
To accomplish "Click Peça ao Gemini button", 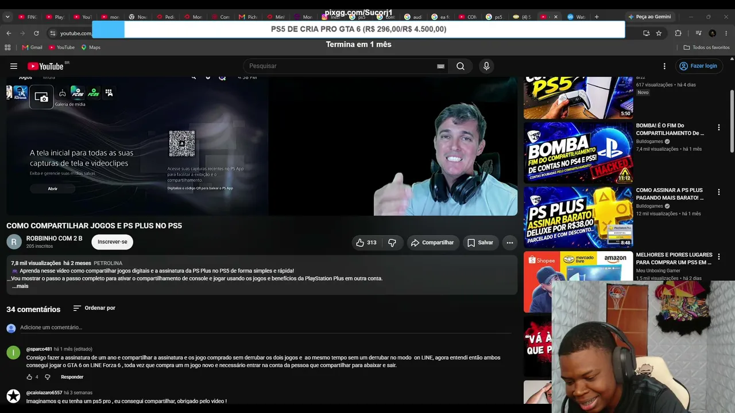I will (649, 17).
